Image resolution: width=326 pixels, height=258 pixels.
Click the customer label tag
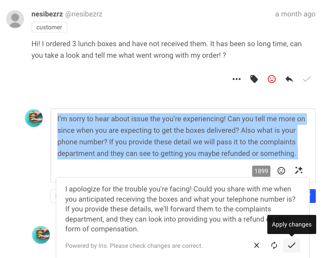tap(49, 27)
